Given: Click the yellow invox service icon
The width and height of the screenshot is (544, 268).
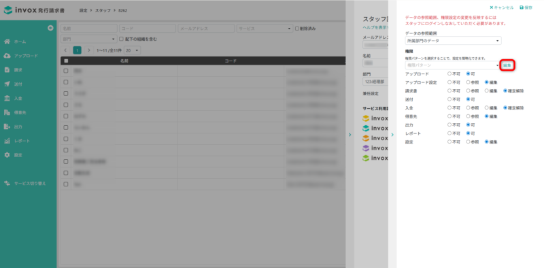Looking at the screenshot, I should point(366,118).
